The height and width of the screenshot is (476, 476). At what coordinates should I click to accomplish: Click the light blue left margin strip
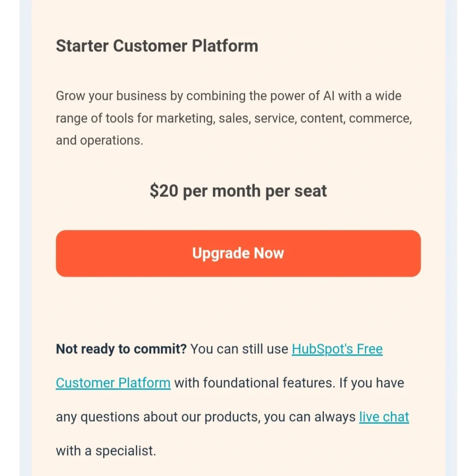click(x=26, y=238)
